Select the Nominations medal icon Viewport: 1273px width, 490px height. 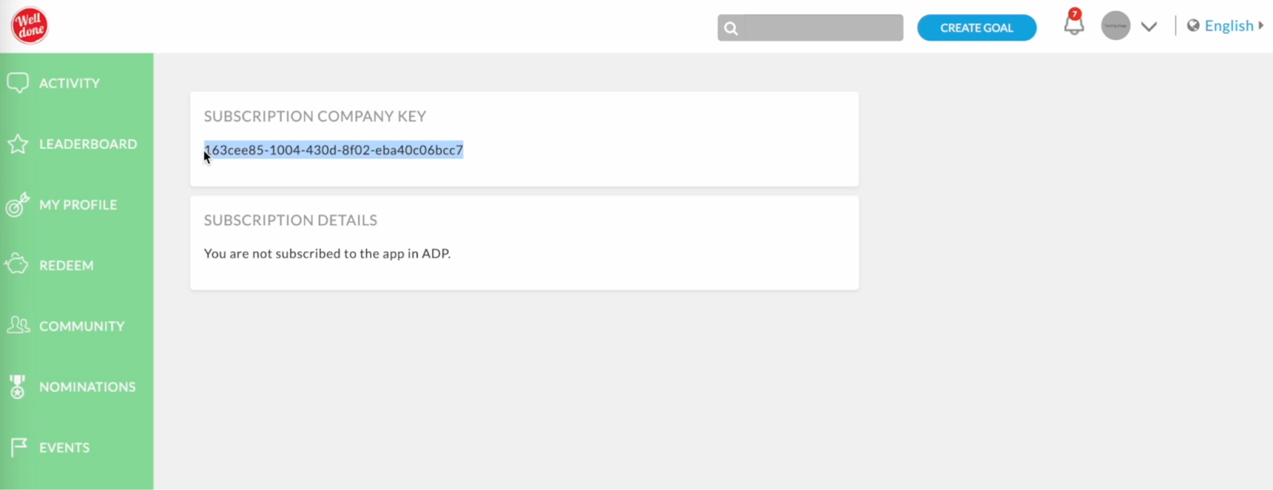point(18,387)
